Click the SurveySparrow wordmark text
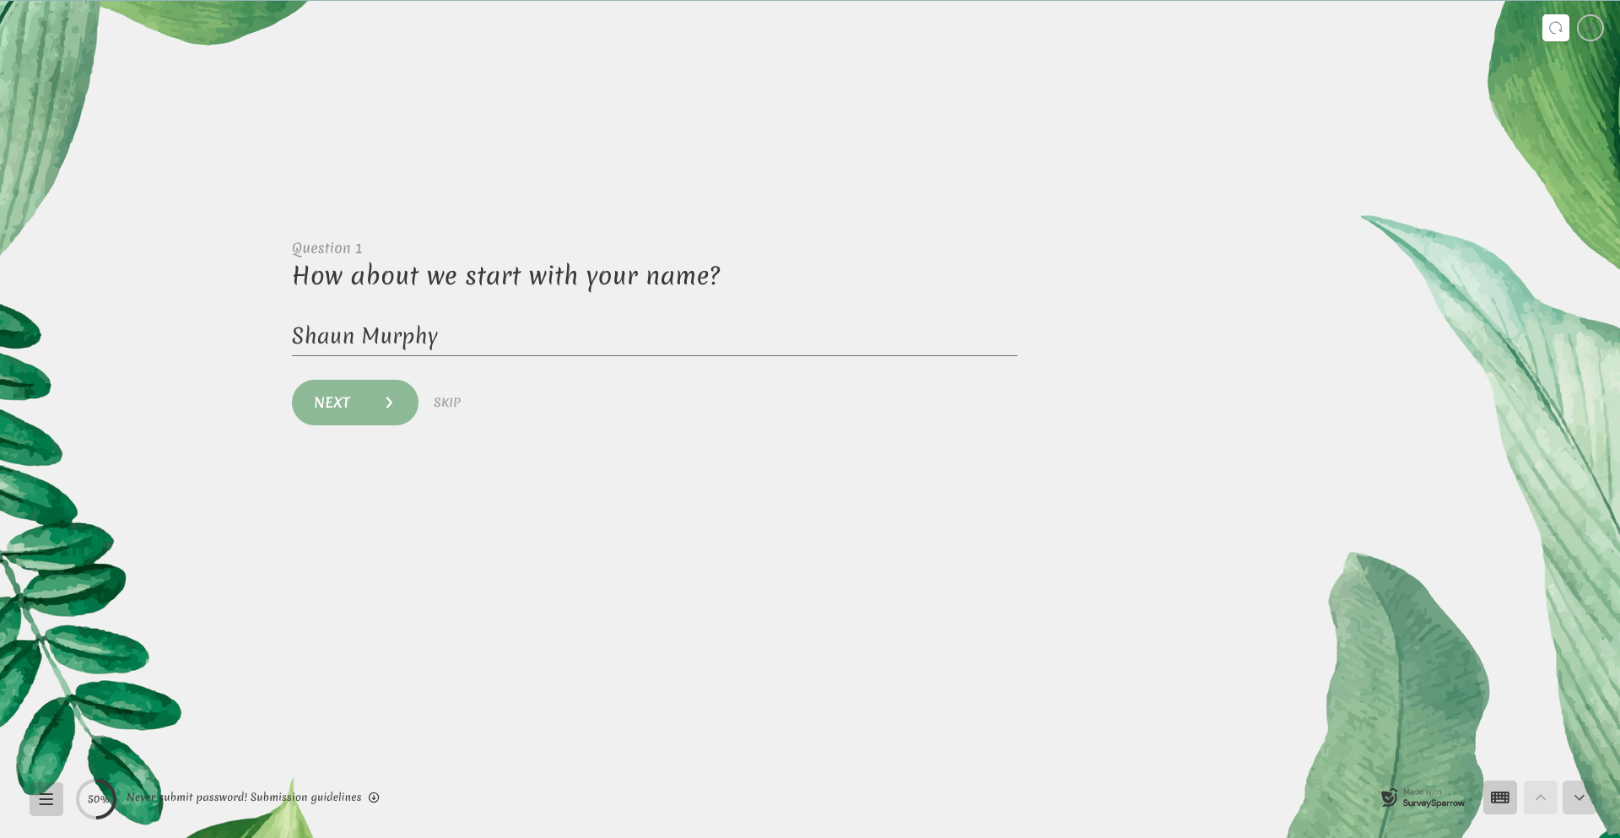 coord(1434,803)
